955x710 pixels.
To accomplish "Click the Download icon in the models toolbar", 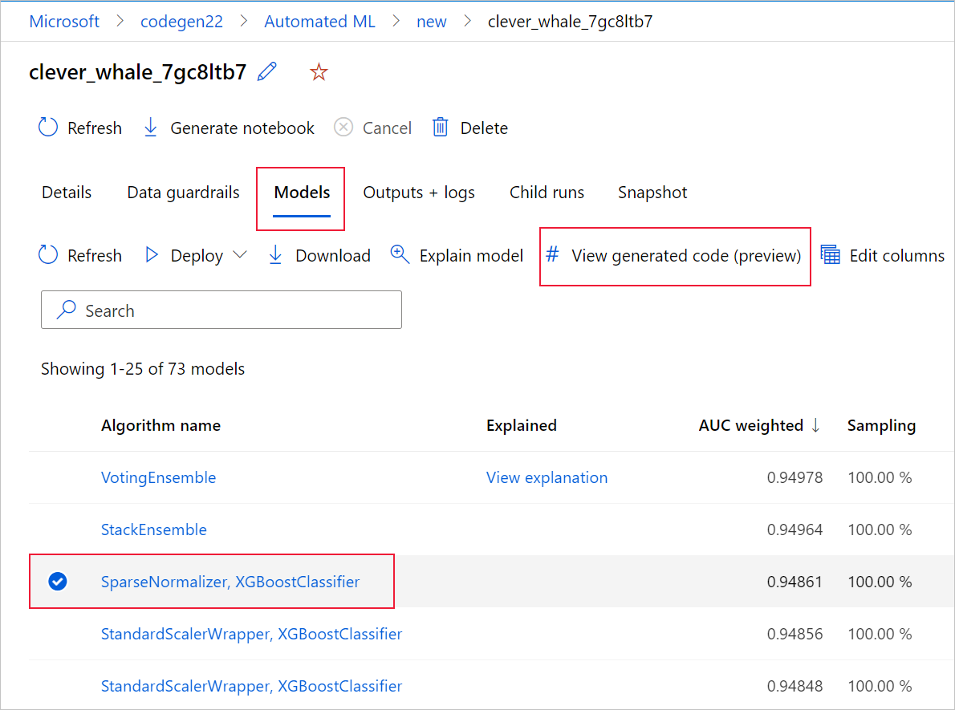I will 275,254.
